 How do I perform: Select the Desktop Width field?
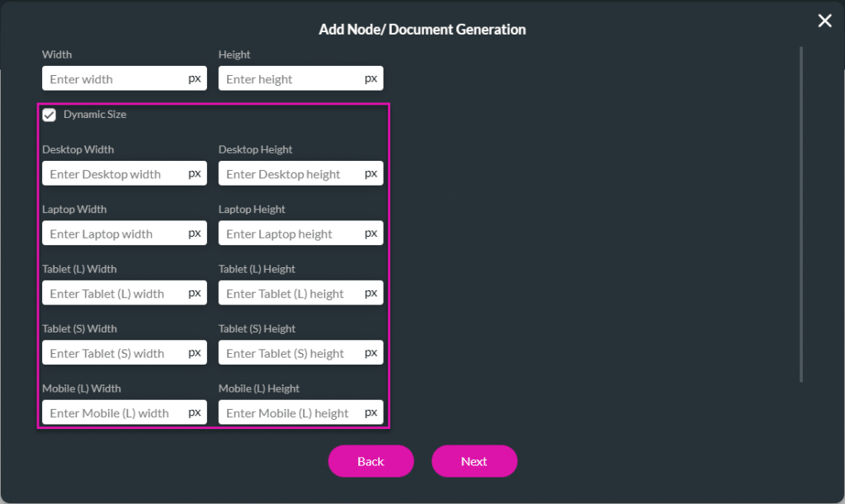click(x=114, y=174)
